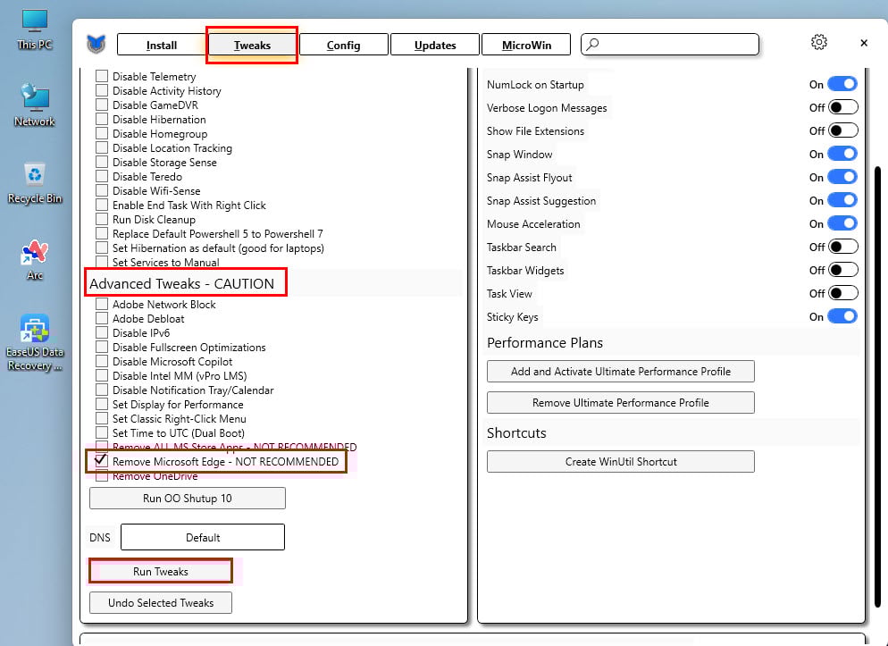
Task: Check Disable Wifi-Sense
Action: pos(102,190)
